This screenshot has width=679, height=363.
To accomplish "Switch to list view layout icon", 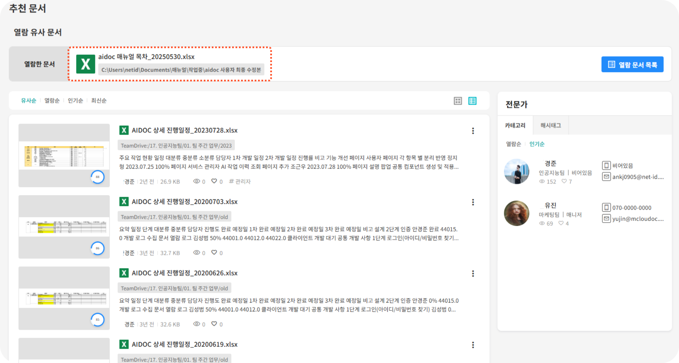I will point(472,101).
